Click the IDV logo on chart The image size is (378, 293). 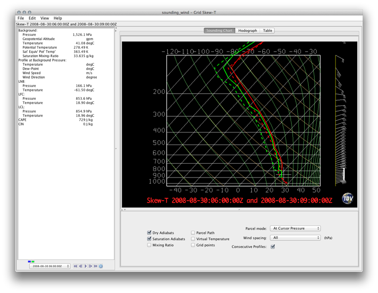pyautogui.click(x=347, y=198)
